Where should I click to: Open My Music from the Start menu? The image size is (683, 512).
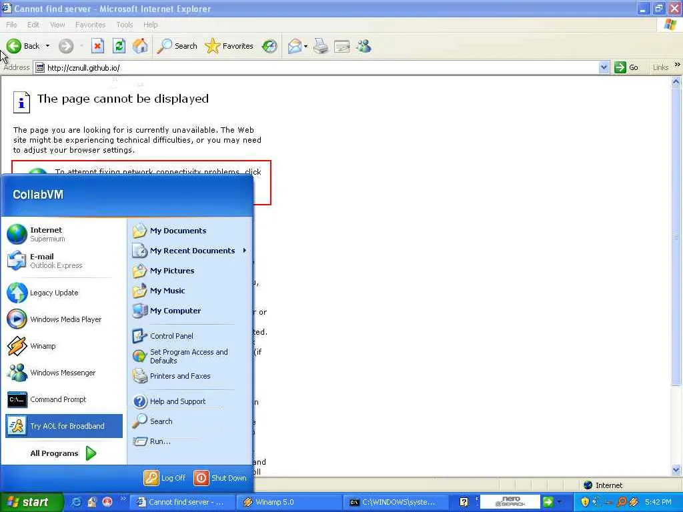click(190, 291)
